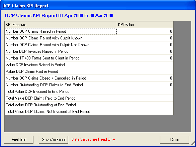Select the Number DCP Claims Raised in Period row
Screen dimensions: 196x147
point(89,31)
